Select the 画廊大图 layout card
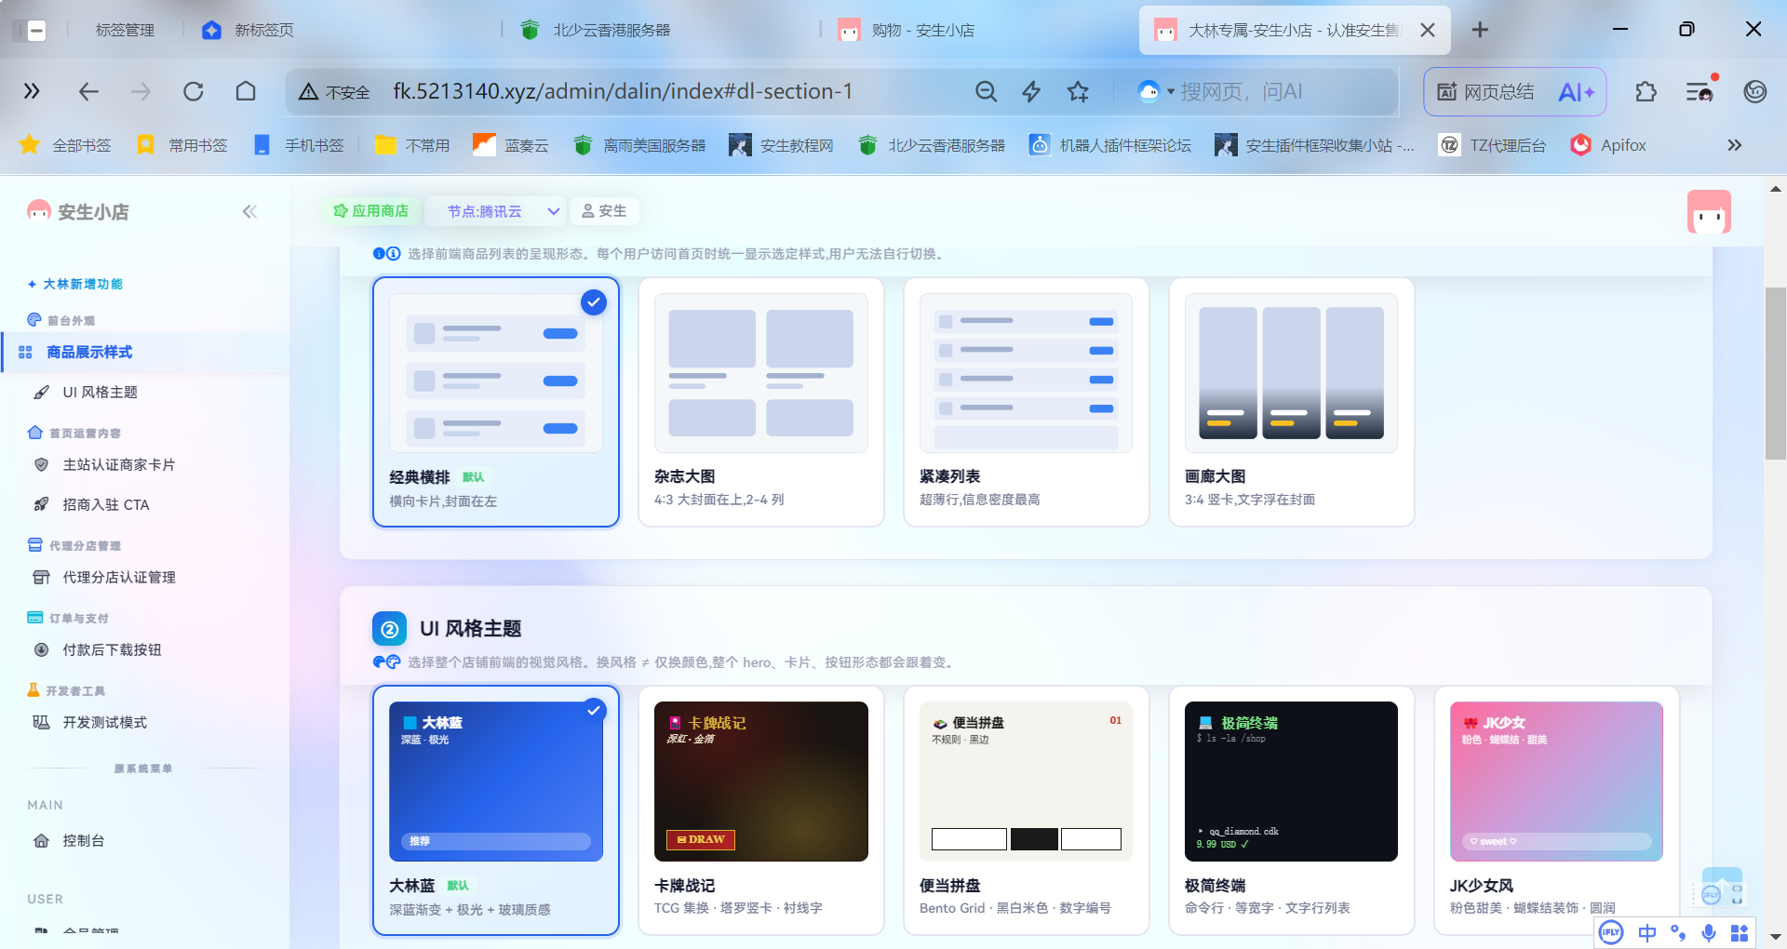This screenshot has width=1787, height=949. (x=1292, y=402)
